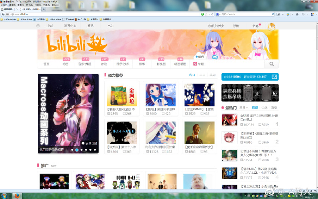Open the 調查兵團金屬吊牌 ad banner
The image size is (318, 199).
[x=250, y=93]
